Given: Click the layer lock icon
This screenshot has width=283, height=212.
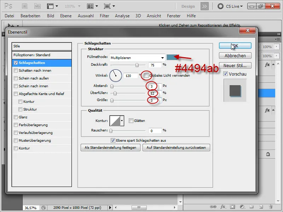Looking at the screenshot, I should 268,154.
